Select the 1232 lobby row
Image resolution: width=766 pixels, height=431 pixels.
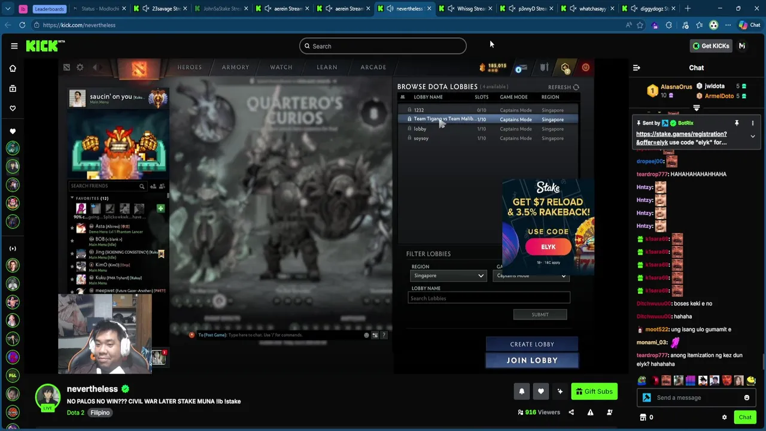(x=488, y=110)
